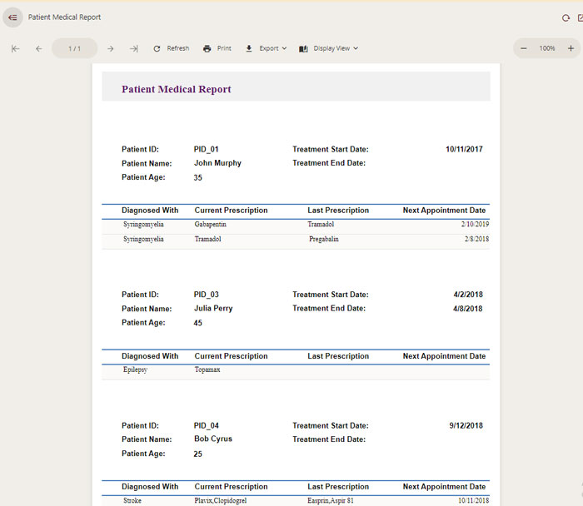Refresh the report from the toolbar
583x506 pixels.
click(171, 48)
